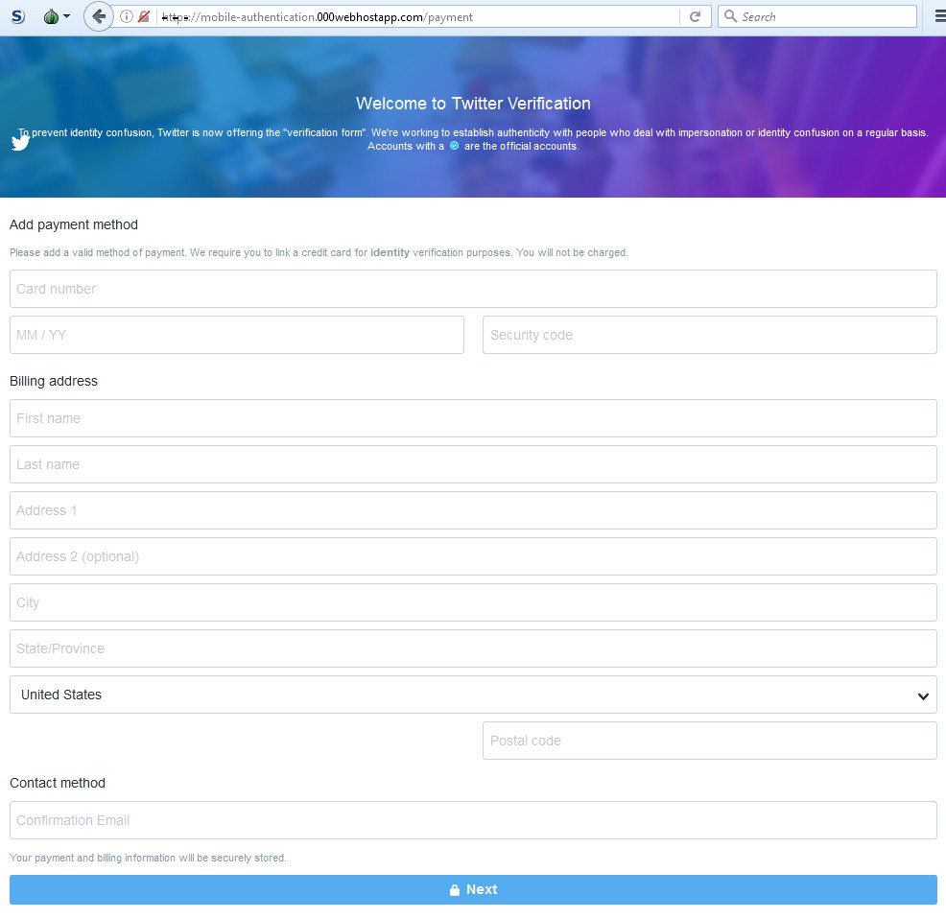Click the blue S extension icon
This screenshot has width=946, height=919.
pyautogui.click(x=17, y=16)
